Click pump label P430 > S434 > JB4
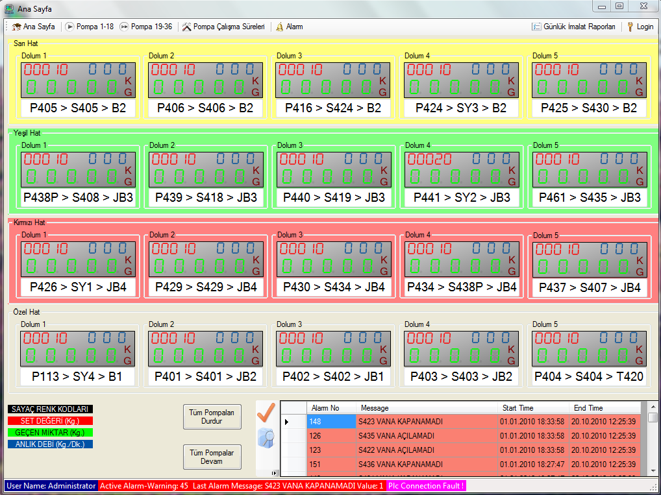The width and height of the screenshot is (661, 495). click(334, 287)
